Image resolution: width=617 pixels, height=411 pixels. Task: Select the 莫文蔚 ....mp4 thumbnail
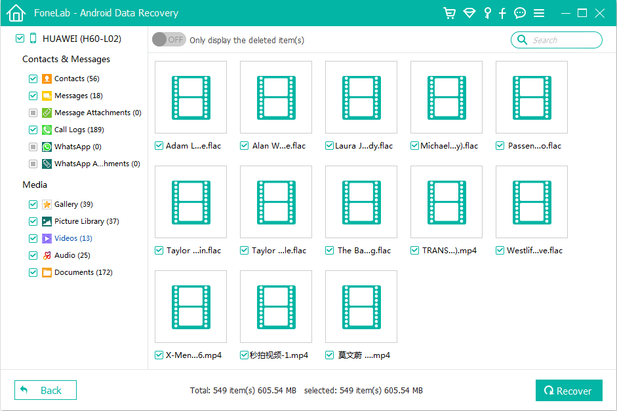click(361, 306)
